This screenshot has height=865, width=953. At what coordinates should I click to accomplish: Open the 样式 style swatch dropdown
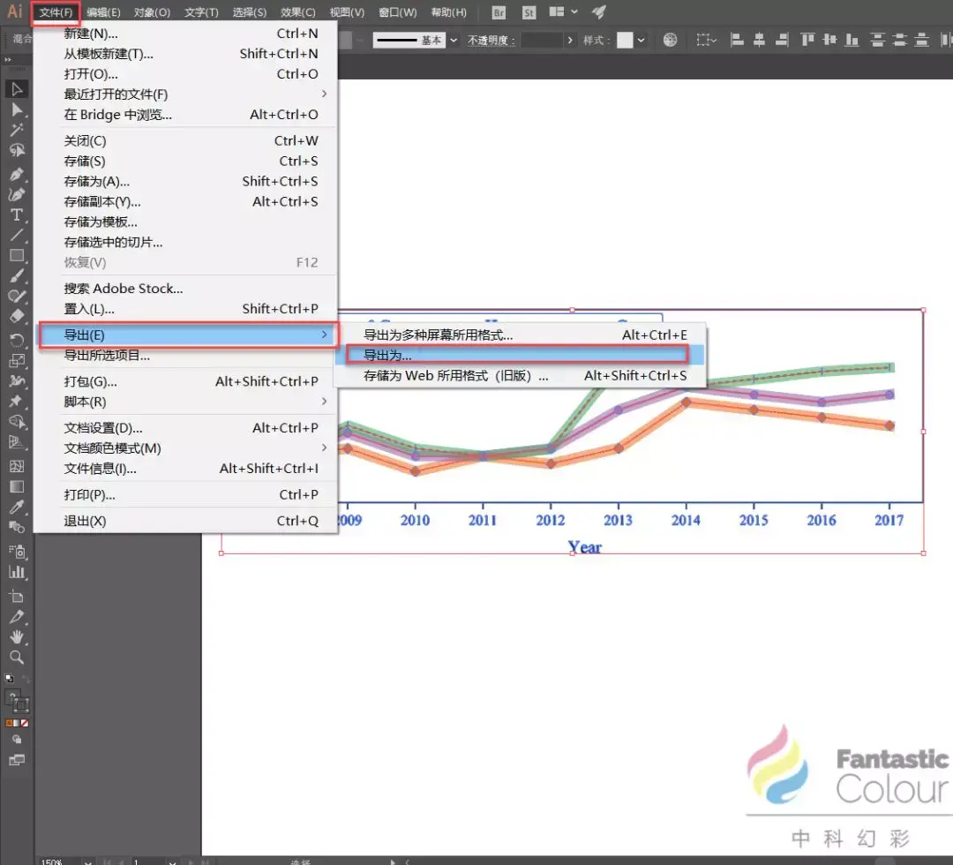click(641, 40)
